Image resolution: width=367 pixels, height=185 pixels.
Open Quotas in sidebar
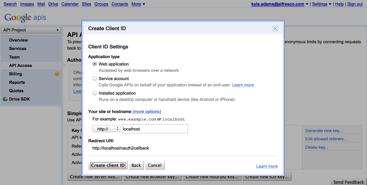pyautogui.click(x=17, y=91)
